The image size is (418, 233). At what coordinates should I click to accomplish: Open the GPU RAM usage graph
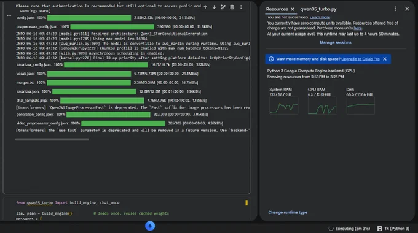(x=322, y=106)
